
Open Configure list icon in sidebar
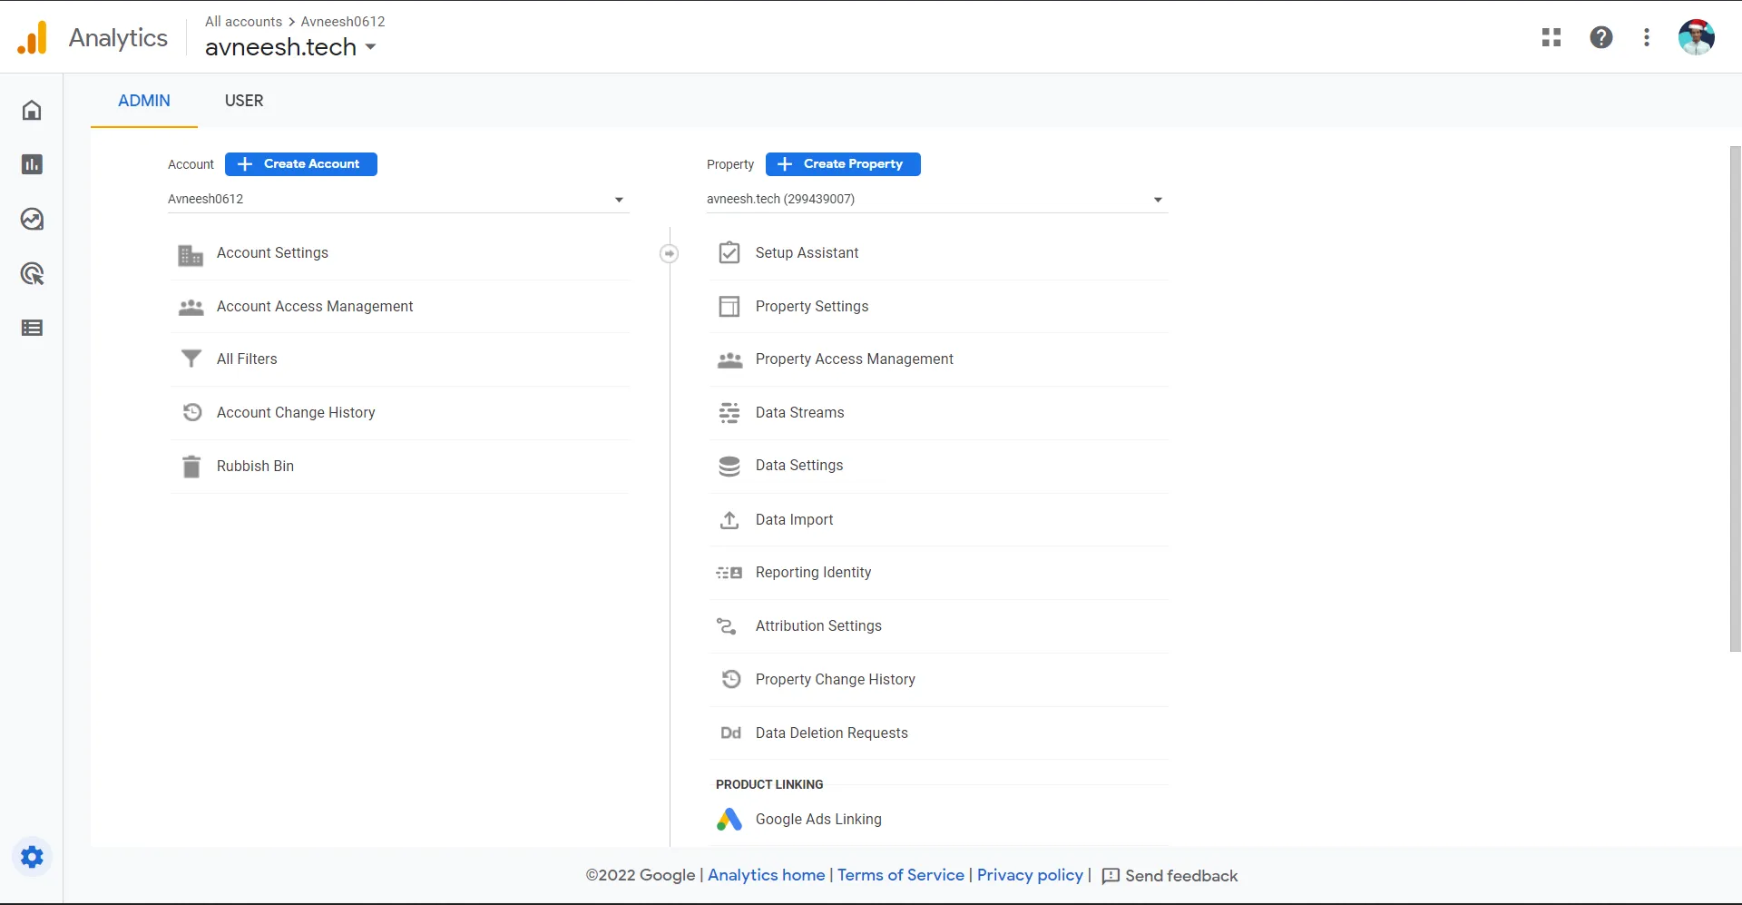pyautogui.click(x=32, y=328)
